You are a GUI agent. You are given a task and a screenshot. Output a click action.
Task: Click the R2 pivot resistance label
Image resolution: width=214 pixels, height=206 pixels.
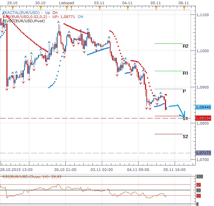click(185, 46)
